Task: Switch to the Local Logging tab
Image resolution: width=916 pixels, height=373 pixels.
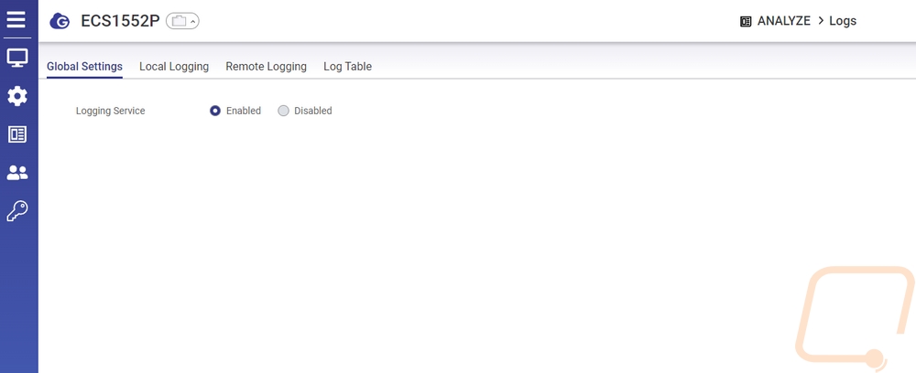Action: coord(174,67)
